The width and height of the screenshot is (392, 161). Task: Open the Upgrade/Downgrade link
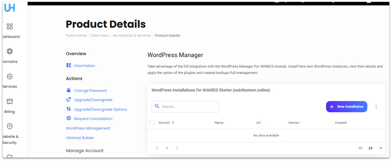point(93,100)
